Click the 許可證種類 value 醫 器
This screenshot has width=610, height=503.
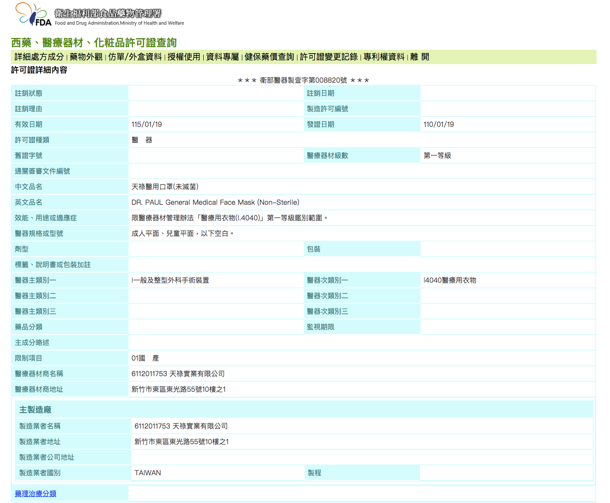pyautogui.click(x=142, y=140)
